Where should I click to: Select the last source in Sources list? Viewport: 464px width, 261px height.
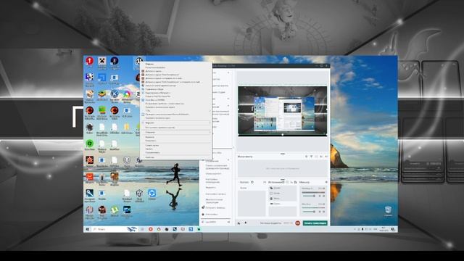coord(282,204)
